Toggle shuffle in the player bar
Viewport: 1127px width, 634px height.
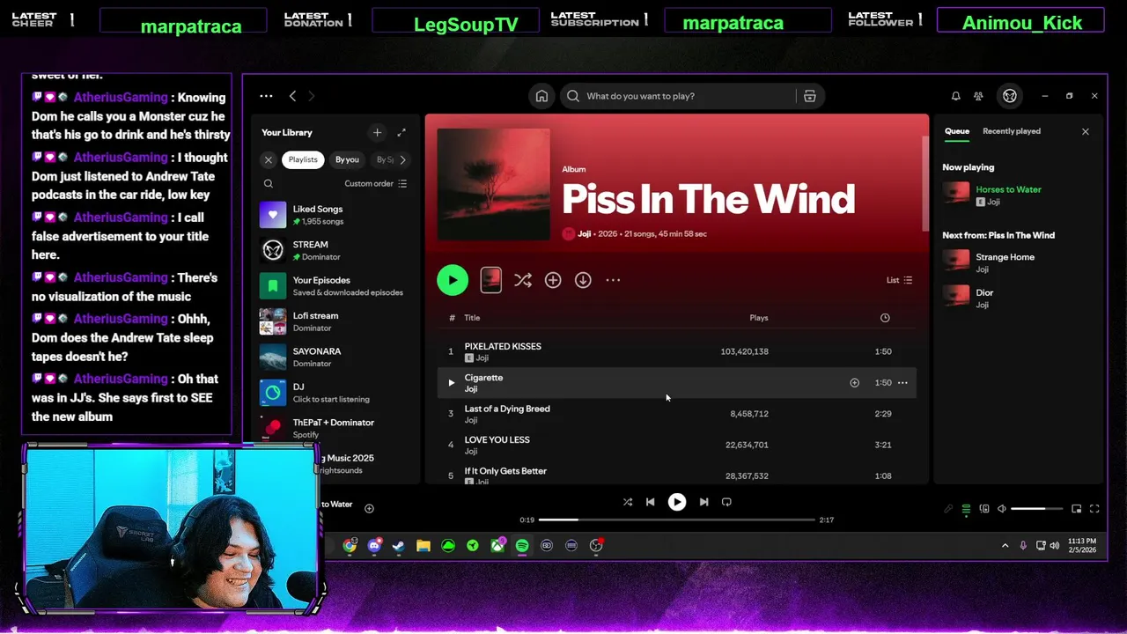[628, 502]
